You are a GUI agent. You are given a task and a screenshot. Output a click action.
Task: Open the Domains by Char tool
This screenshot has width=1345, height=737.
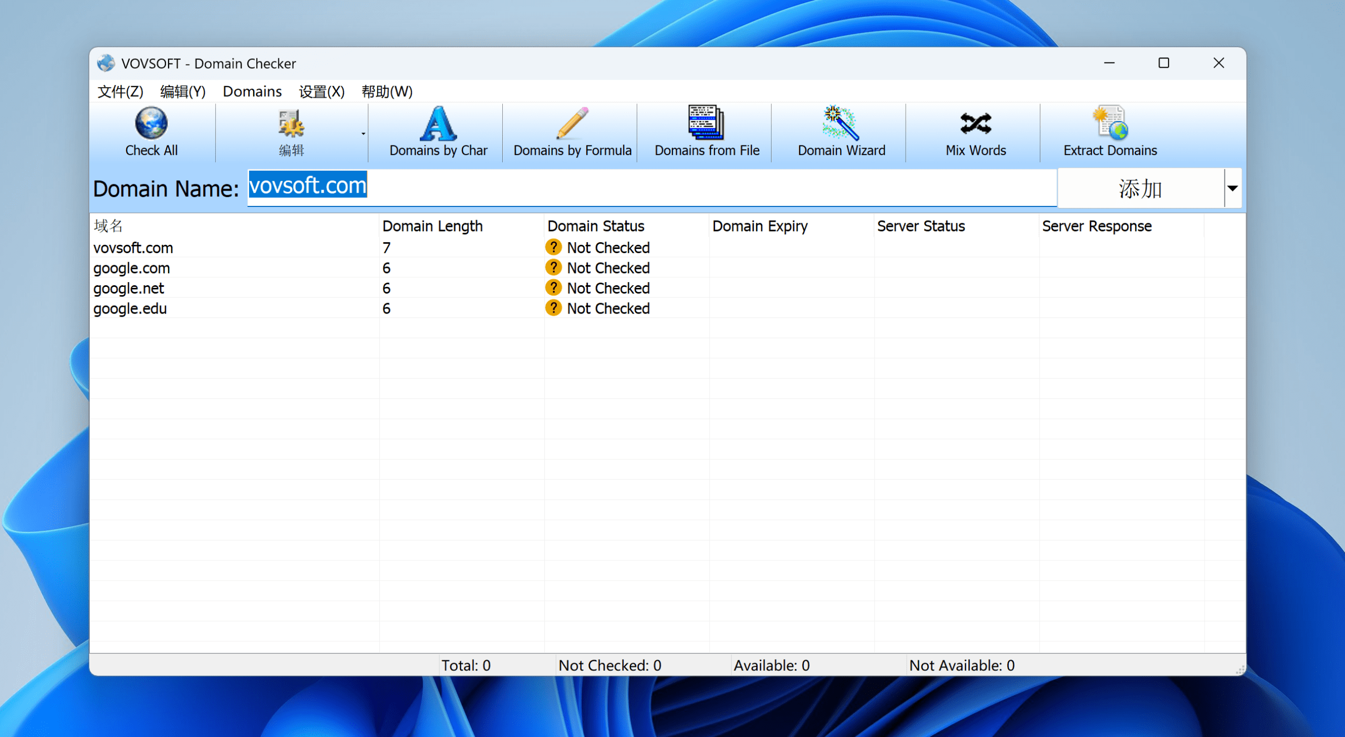(438, 132)
